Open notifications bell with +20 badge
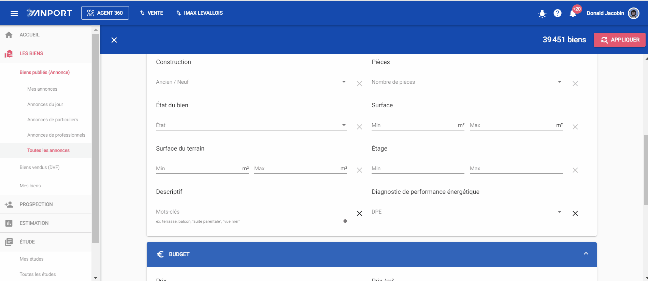648x281 pixels. point(573,14)
